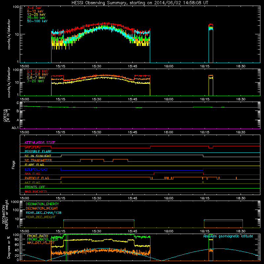Click the short data burst near 16:15 in top plot
This screenshot has width=264, height=264.
[211, 43]
